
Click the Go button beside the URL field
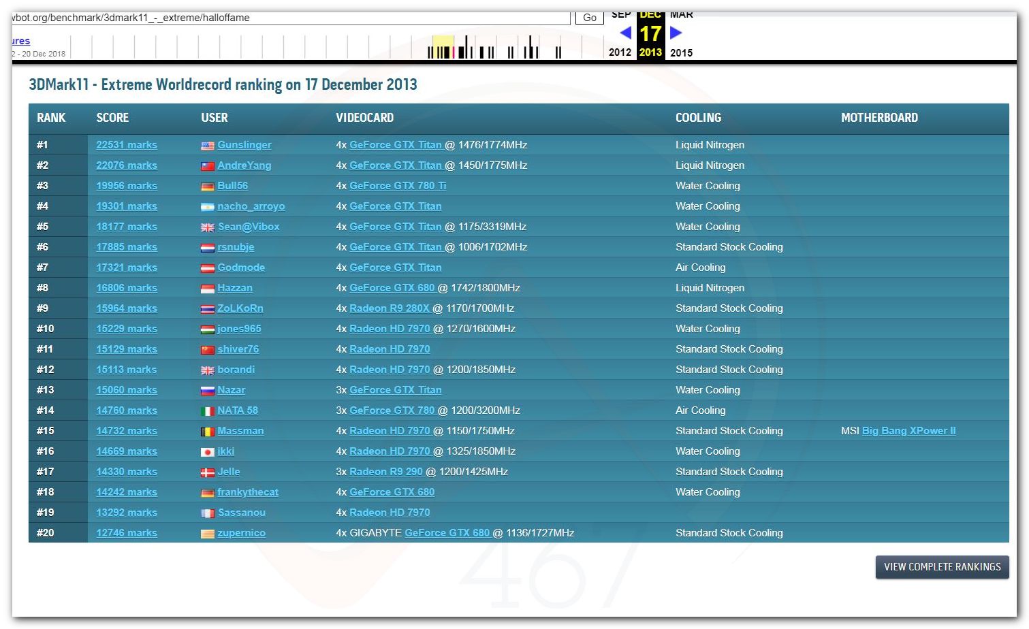click(590, 18)
